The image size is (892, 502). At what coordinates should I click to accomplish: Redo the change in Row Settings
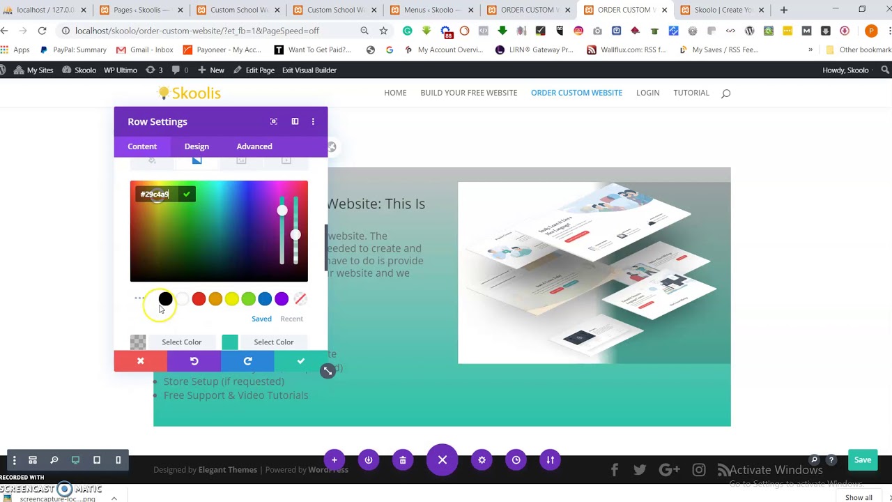click(x=247, y=361)
